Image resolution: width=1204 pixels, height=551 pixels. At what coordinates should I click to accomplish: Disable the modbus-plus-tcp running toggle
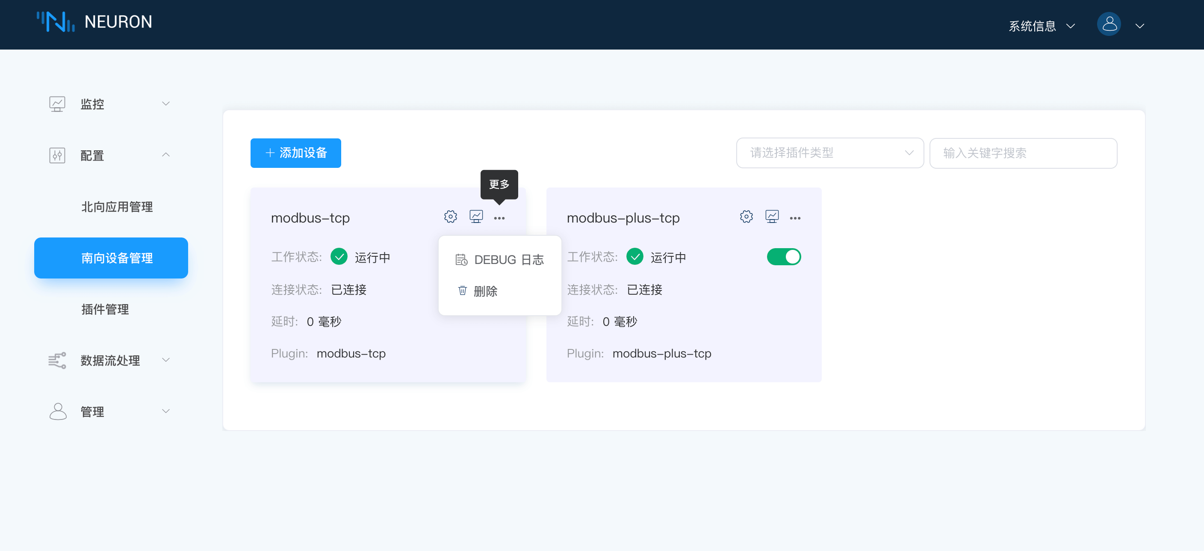784,256
